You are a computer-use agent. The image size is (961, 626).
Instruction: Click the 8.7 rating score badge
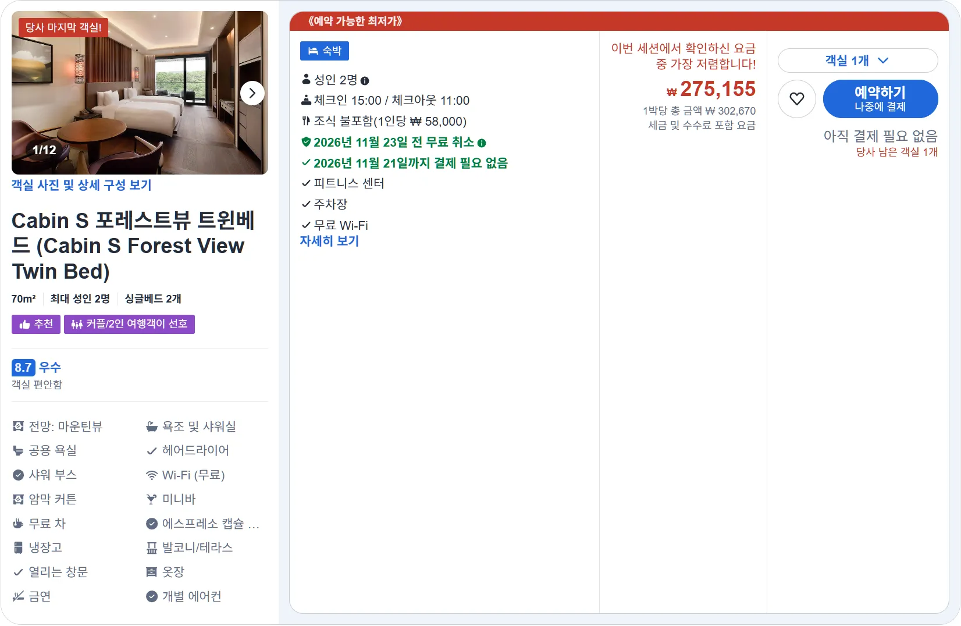(23, 368)
